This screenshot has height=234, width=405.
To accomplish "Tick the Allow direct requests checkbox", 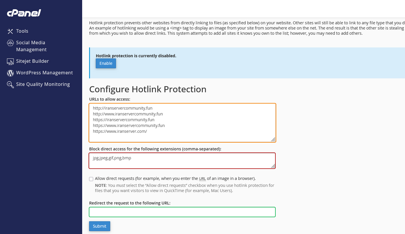I will click(91, 179).
